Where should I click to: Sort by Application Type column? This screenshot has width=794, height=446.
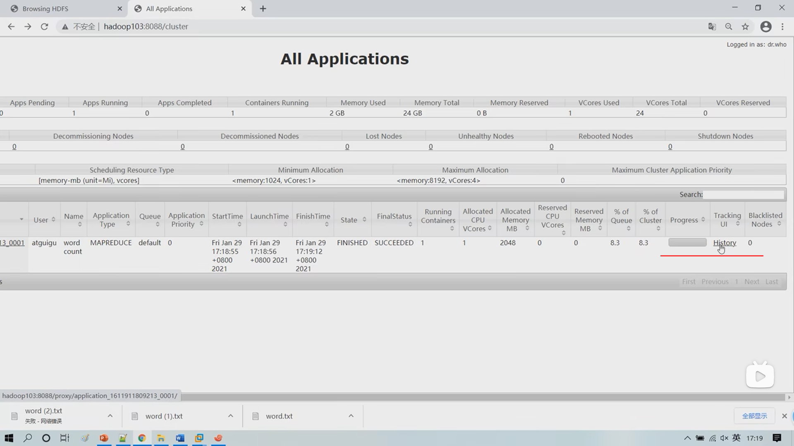(x=111, y=220)
